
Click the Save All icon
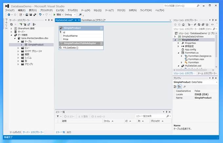point(34,15)
